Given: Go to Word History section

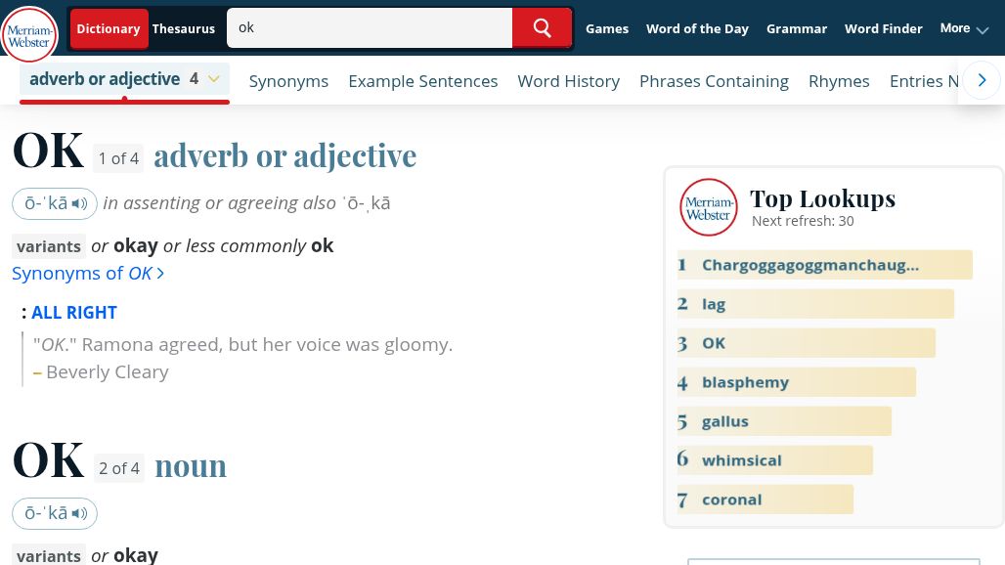Looking at the screenshot, I should point(568,81).
